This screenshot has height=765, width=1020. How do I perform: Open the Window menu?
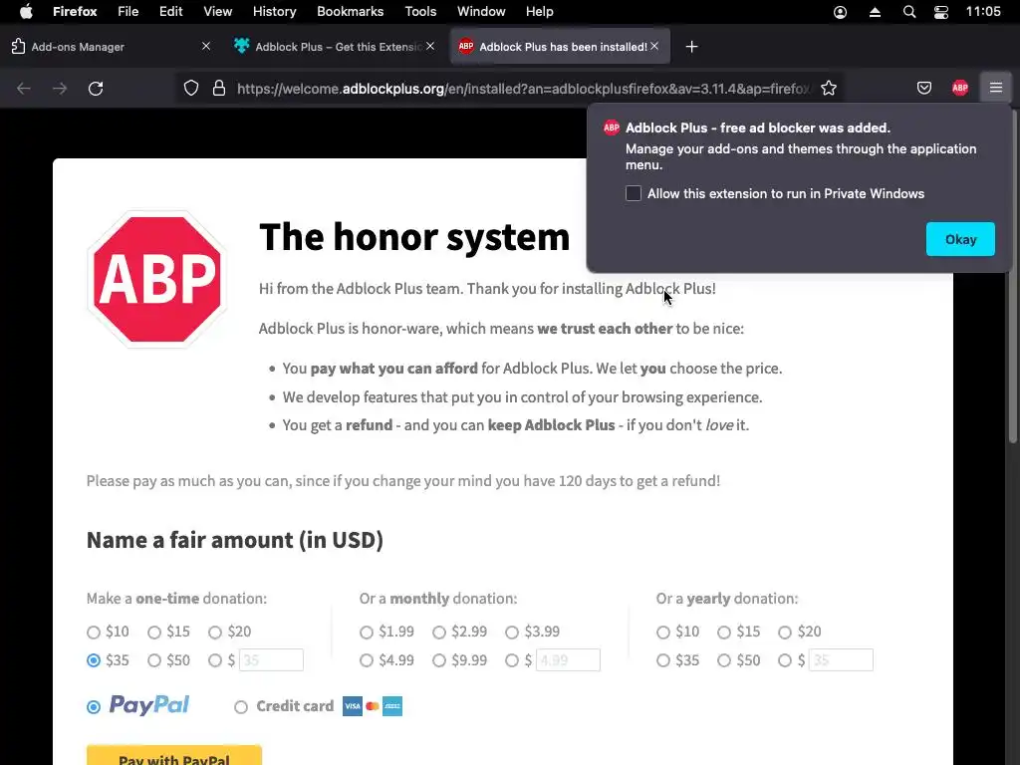[481, 12]
